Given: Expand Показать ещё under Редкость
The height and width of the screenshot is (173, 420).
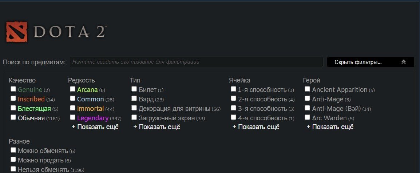Looking at the screenshot, I should (95, 127).
